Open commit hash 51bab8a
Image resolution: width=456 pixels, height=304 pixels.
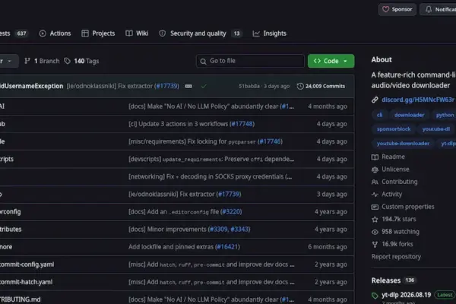click(249, 86)
